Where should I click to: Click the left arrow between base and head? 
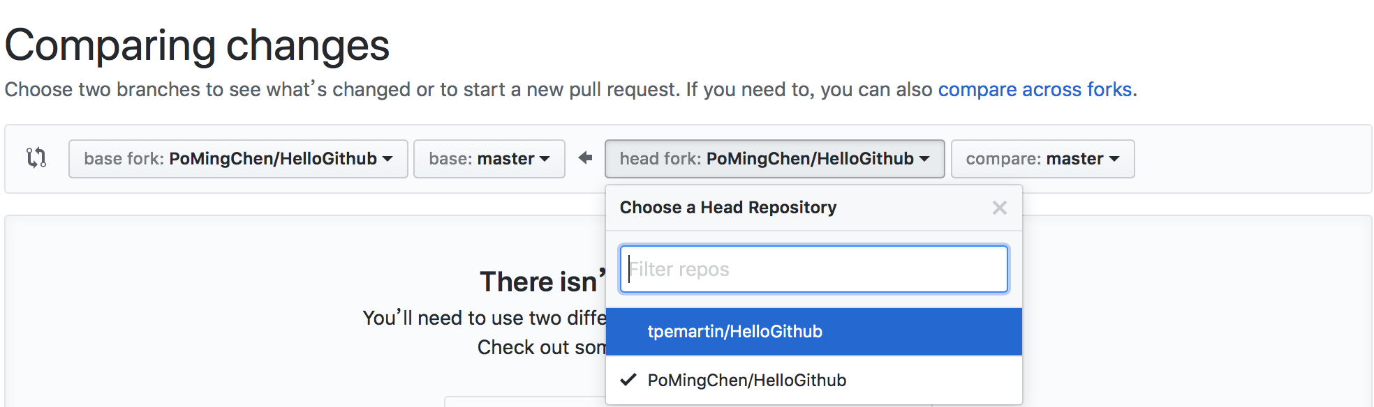[585, 158]
